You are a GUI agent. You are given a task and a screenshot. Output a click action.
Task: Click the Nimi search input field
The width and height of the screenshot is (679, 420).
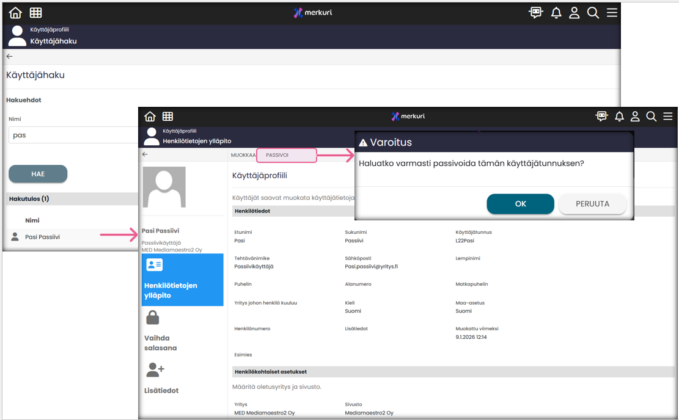(73, 135)
